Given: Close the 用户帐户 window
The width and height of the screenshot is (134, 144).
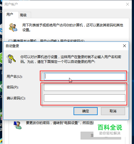Looking at the screenshot, I should pos(128,4).
